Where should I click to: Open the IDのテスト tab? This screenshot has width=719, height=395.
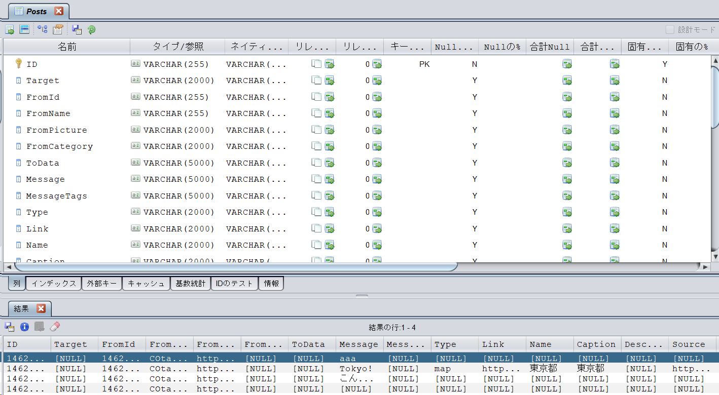point(234,284)
